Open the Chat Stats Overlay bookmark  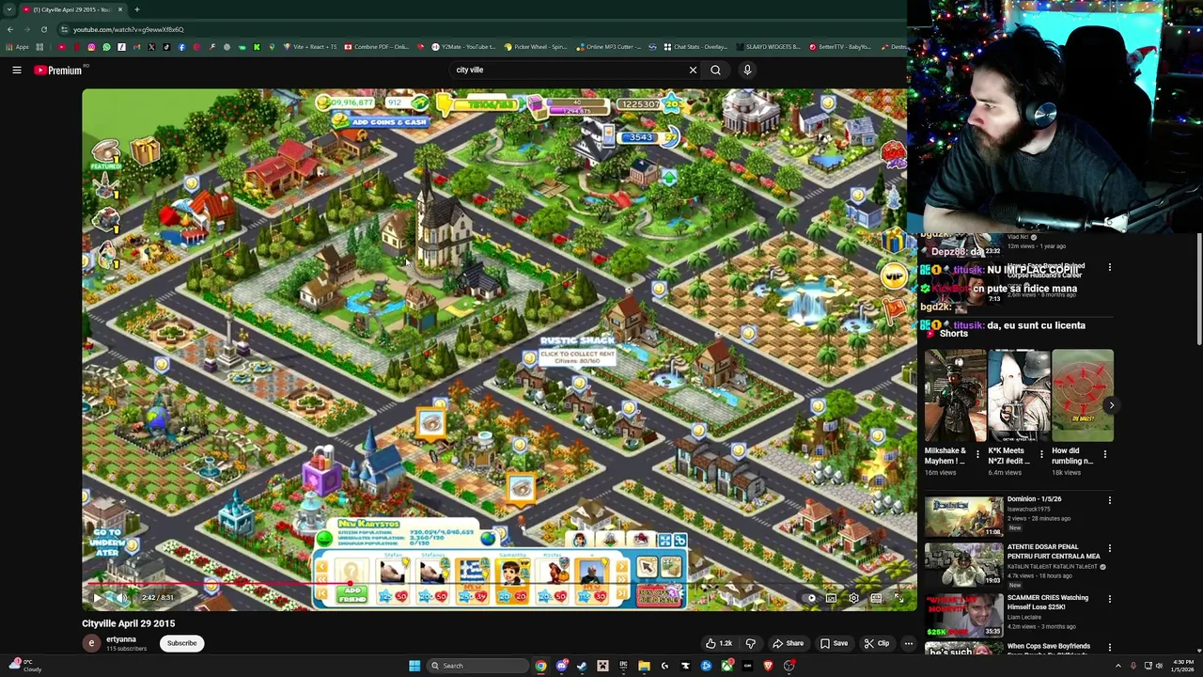click(695, 47)
